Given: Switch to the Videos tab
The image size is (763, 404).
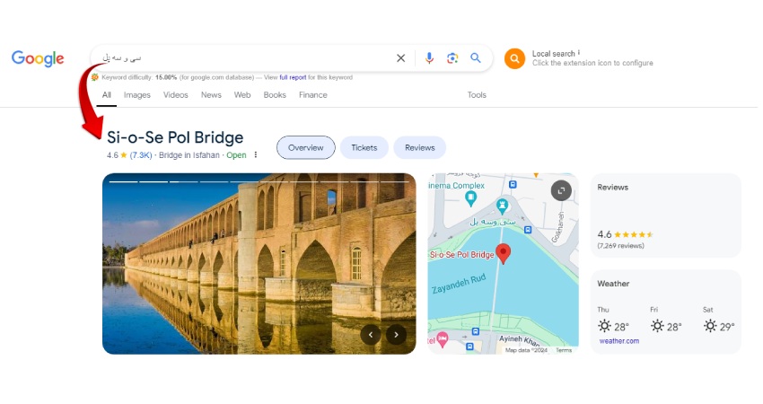Looking at the screenshot, I should click(175, 95).
